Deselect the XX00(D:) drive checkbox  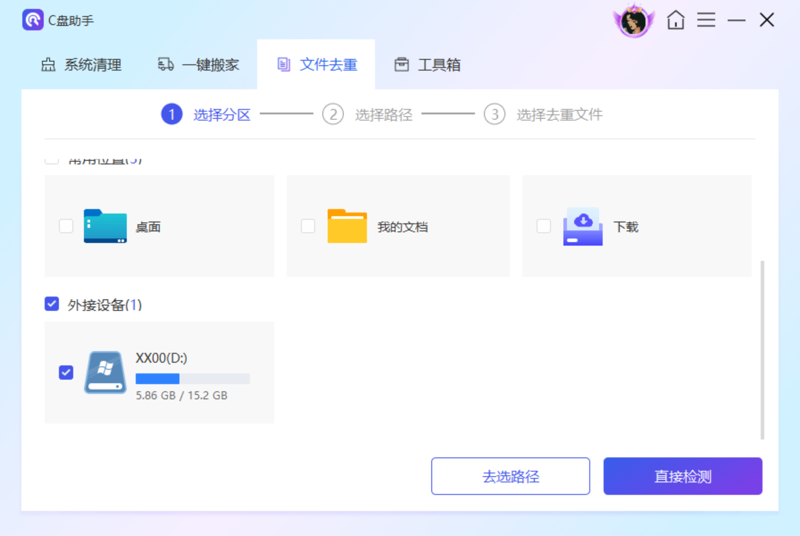(65, 372)
